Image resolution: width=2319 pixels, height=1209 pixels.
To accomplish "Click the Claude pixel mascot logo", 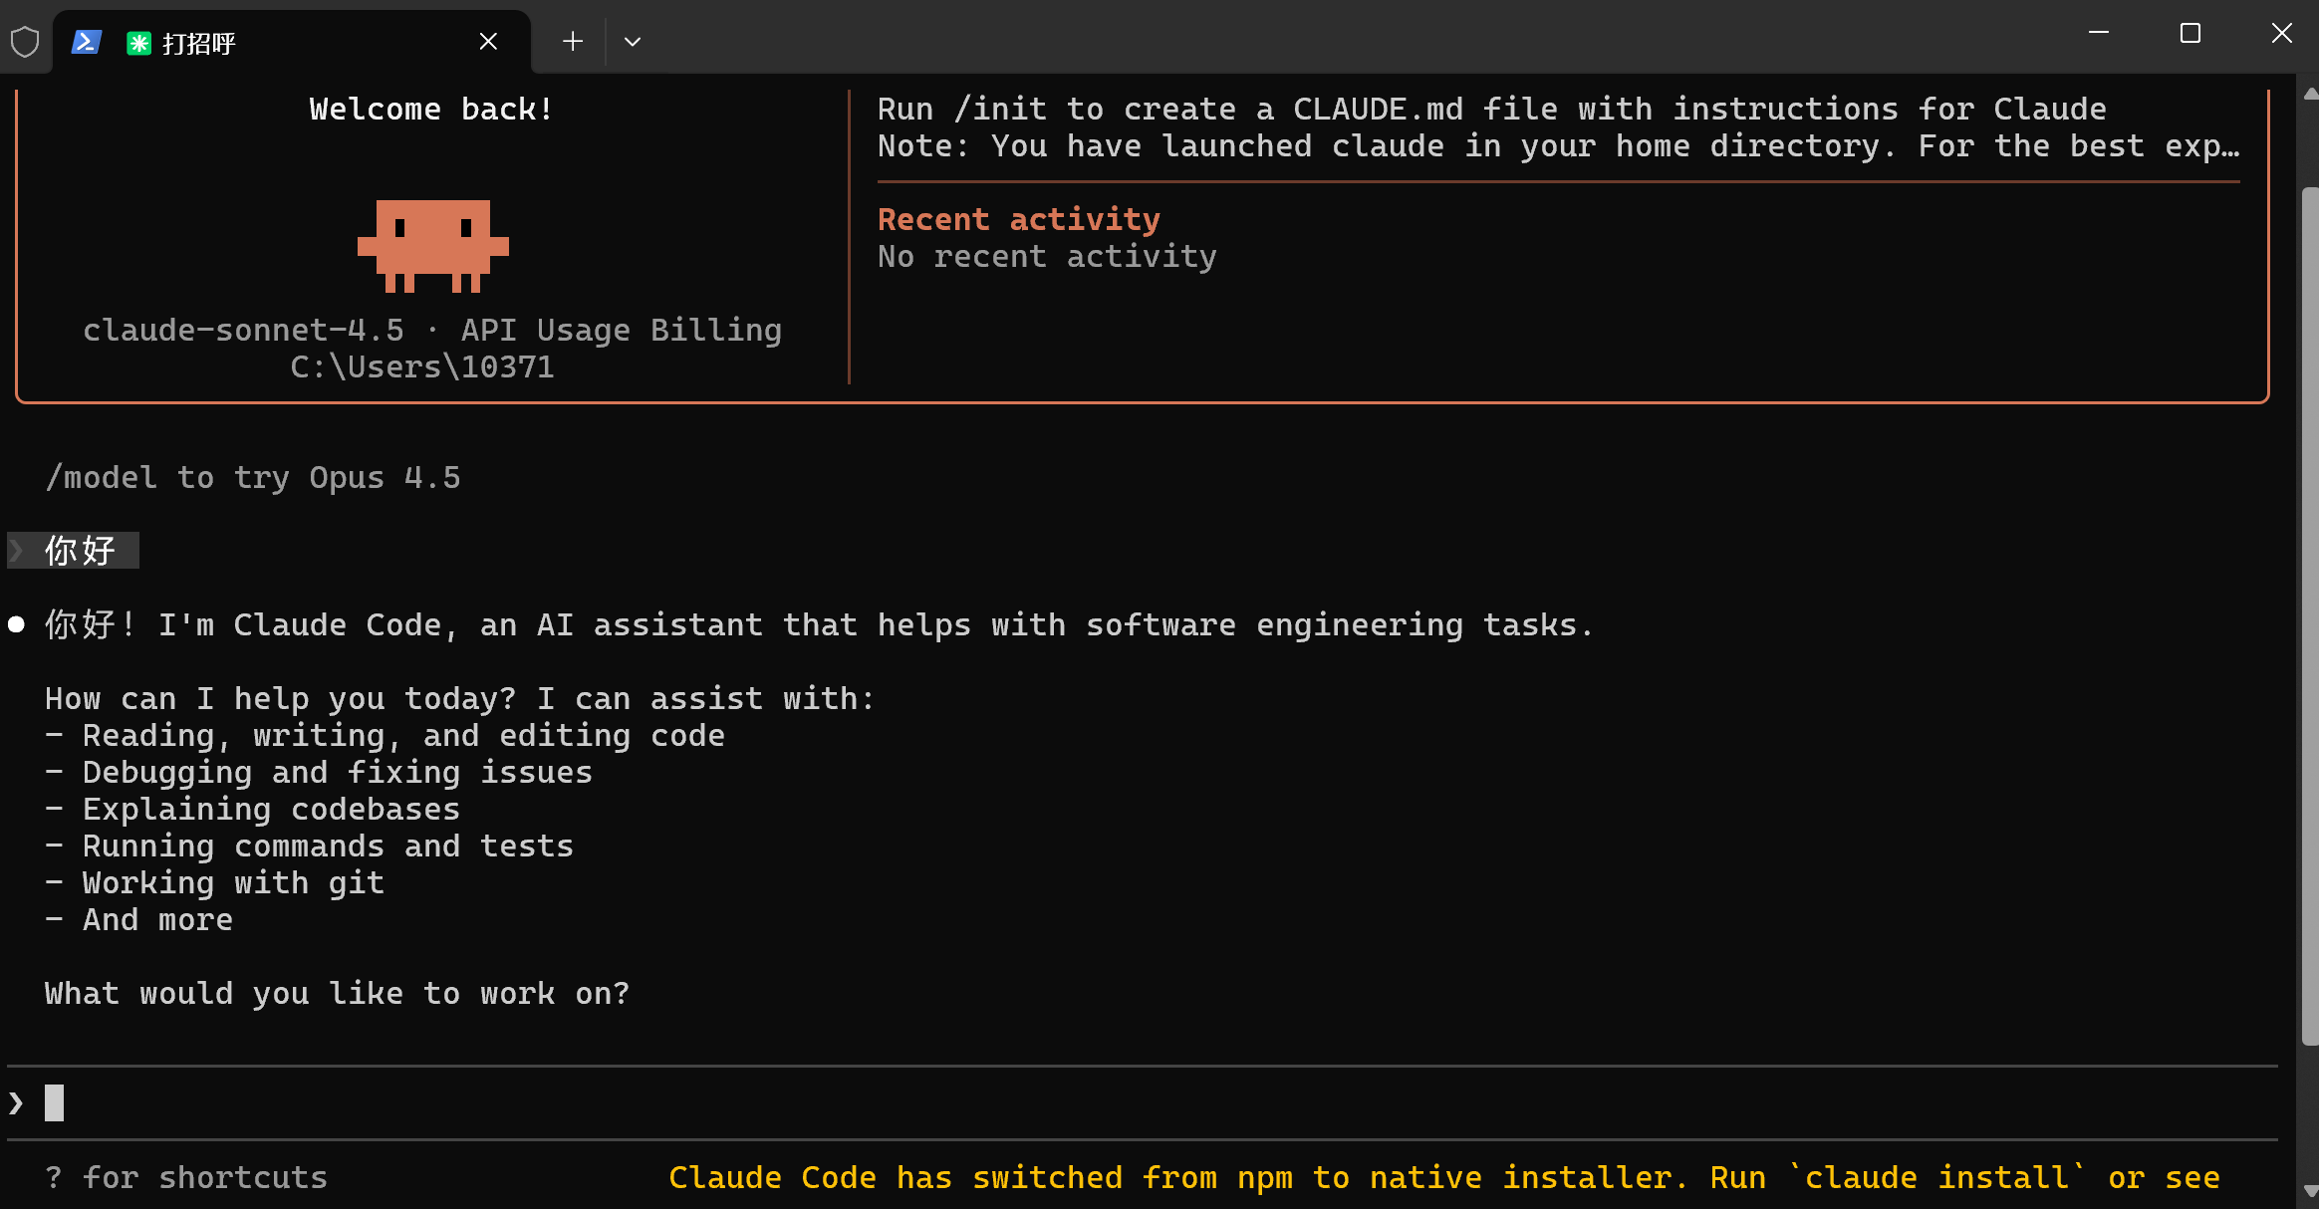I will (x=432, y=245).
